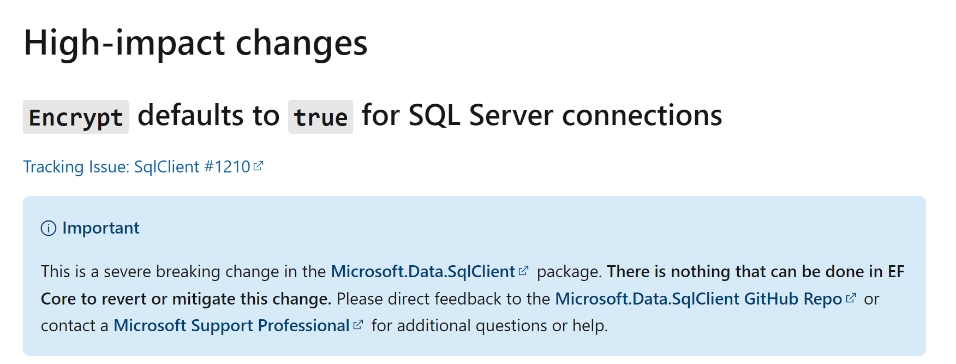Click external-link icon after SqlClient #1210
The image size is (956, 364).
coord(259,166)
